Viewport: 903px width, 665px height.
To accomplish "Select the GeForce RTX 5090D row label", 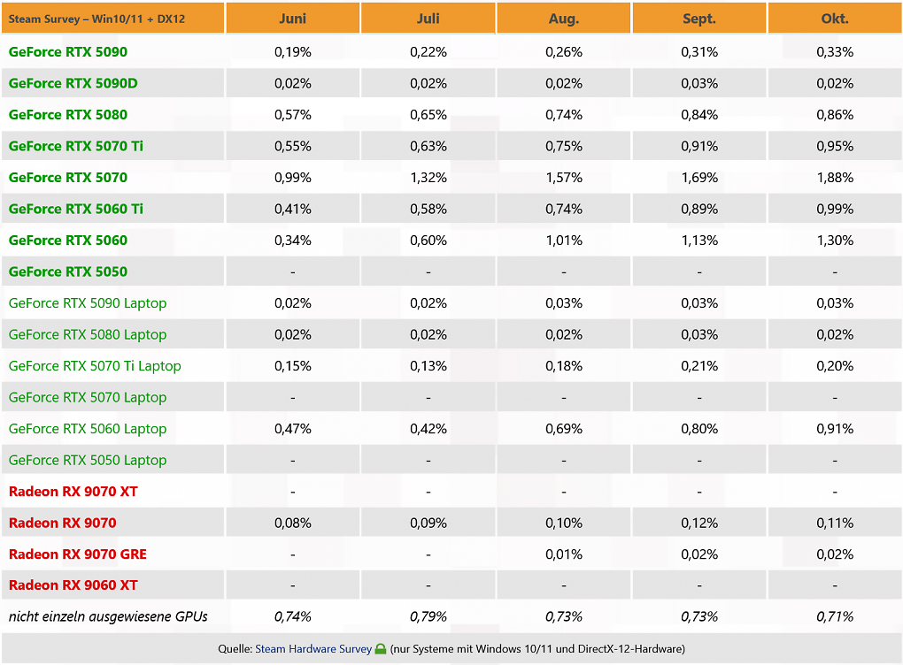I will pos(73,83).
